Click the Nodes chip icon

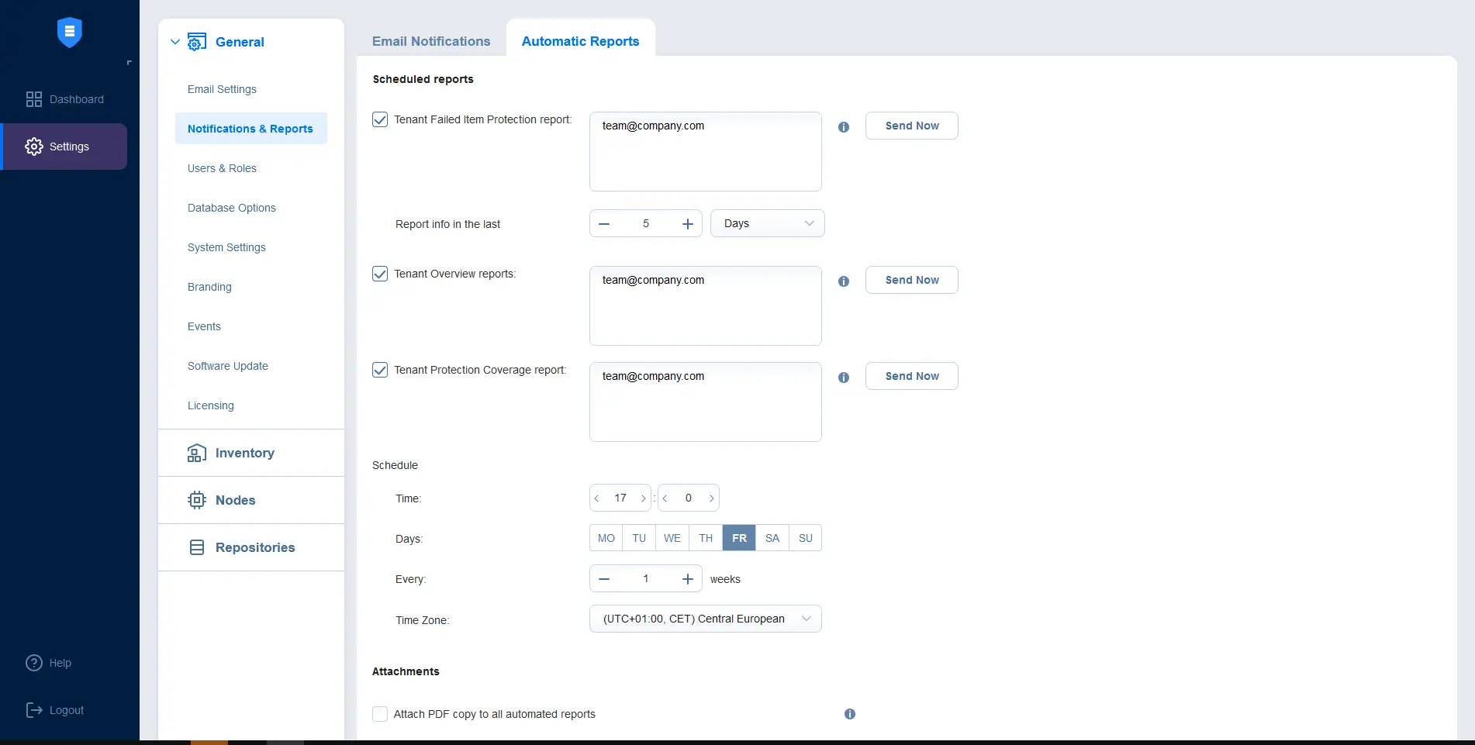197,500
